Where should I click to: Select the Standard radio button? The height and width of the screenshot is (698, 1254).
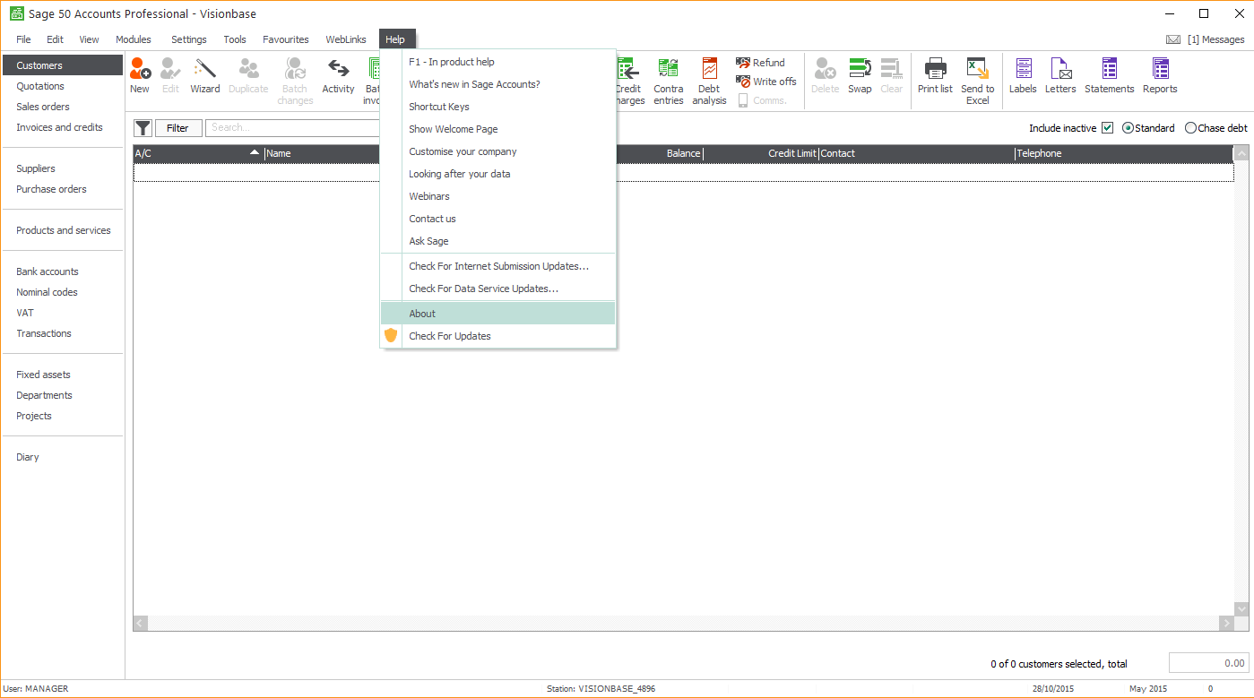[1128, 128]
